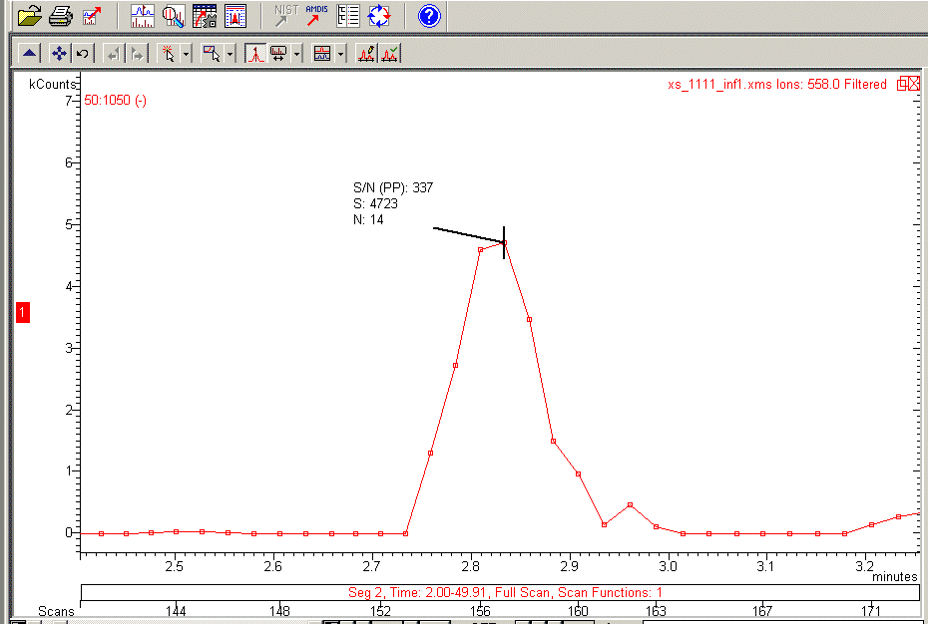Select the peak apex data point marker
This screenshot has width=928, height=624.
pyautogui.click(x=504, y=242)
